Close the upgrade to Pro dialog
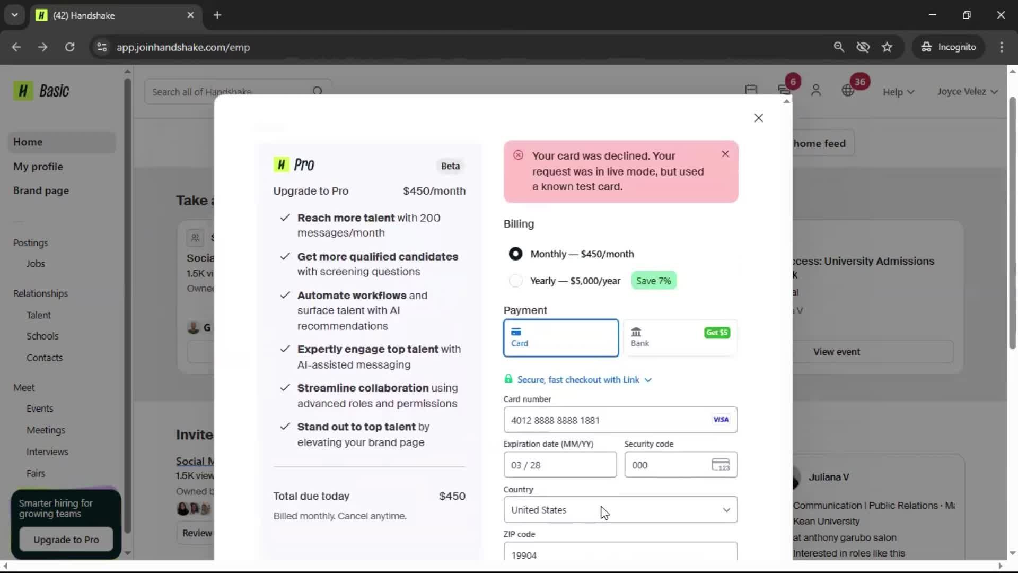 (759, 118)
